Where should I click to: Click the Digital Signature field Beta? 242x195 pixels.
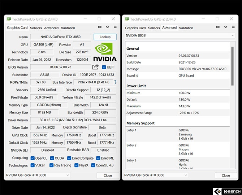[102, 127]
